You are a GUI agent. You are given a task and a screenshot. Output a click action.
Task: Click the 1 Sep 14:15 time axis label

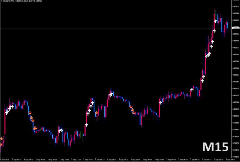[88, 160]
